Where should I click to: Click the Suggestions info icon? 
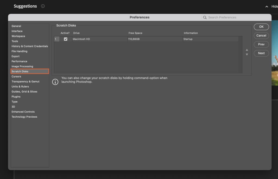coord(43,6)
